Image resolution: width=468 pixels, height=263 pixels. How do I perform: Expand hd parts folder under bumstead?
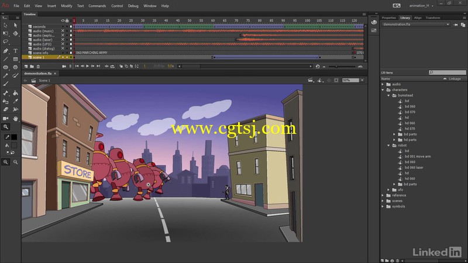(x=394, y=140)
